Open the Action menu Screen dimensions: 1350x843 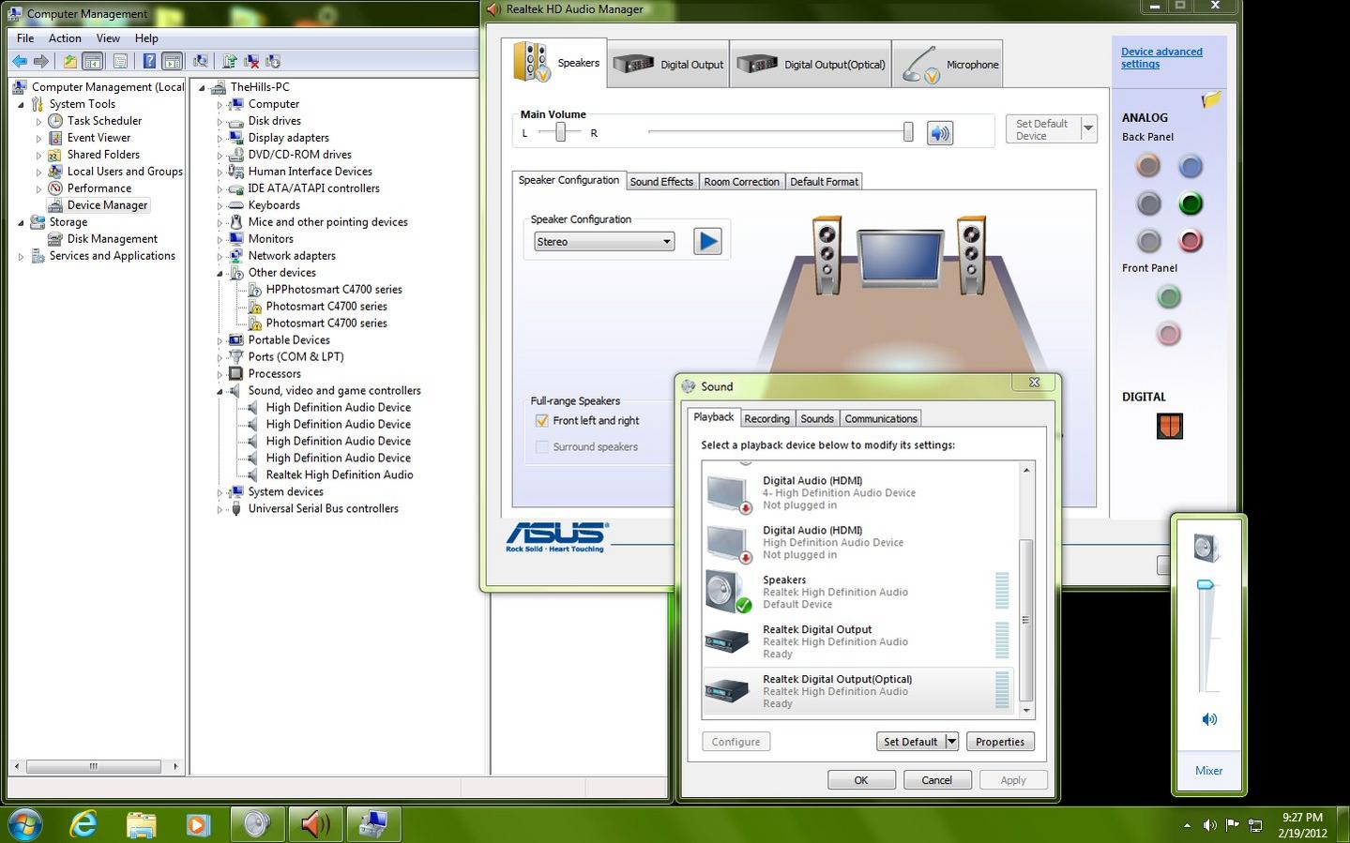[65, 38]
